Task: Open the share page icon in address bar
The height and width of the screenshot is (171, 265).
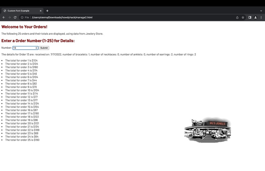Action: [237, 17]
